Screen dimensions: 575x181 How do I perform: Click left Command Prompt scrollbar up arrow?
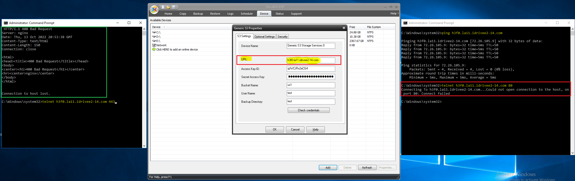tap(144, 29)
